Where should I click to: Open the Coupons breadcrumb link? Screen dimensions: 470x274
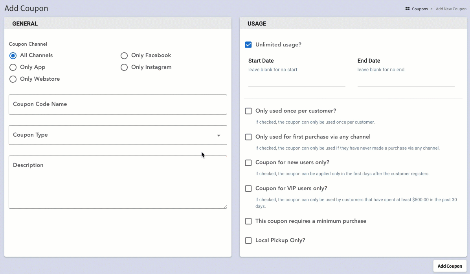tap(420, 9)
